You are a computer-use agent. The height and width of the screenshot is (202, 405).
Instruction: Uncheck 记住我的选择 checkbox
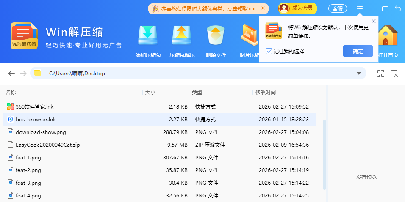click(x=269, y=51)
